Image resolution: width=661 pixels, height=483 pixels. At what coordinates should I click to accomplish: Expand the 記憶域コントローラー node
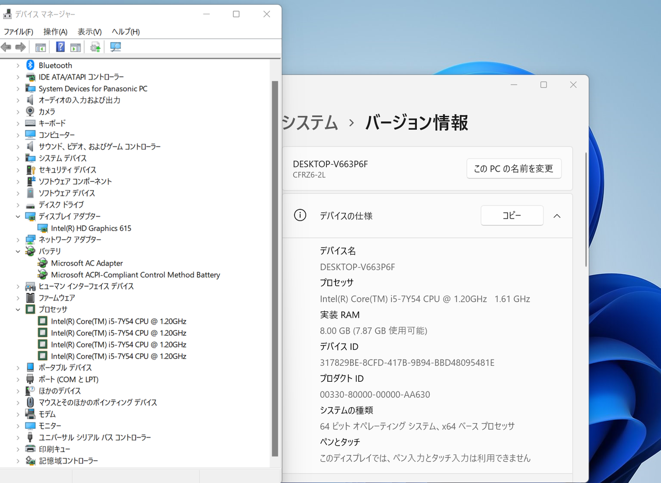pyautogui.click(x=18, y=460)
